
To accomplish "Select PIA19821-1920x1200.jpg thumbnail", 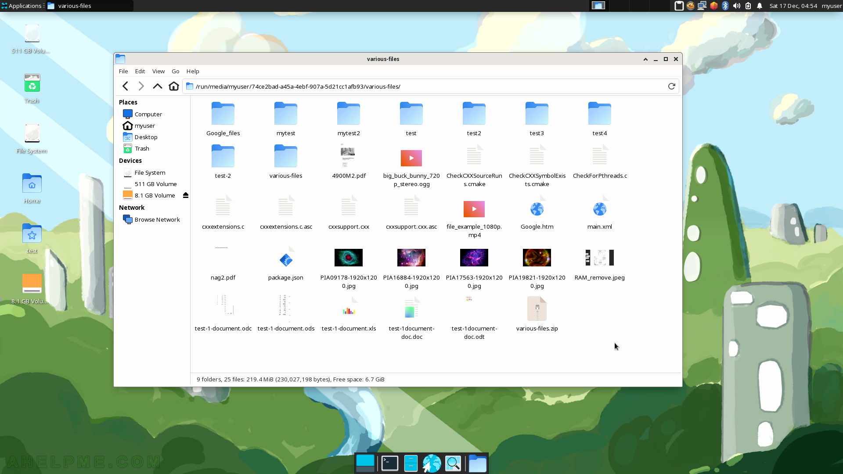I will 537,258.
